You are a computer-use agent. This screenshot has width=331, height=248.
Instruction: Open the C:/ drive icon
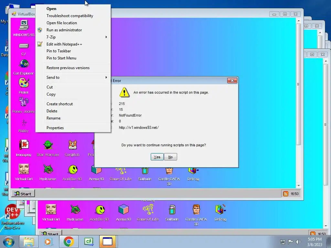[x=24, y=46]
